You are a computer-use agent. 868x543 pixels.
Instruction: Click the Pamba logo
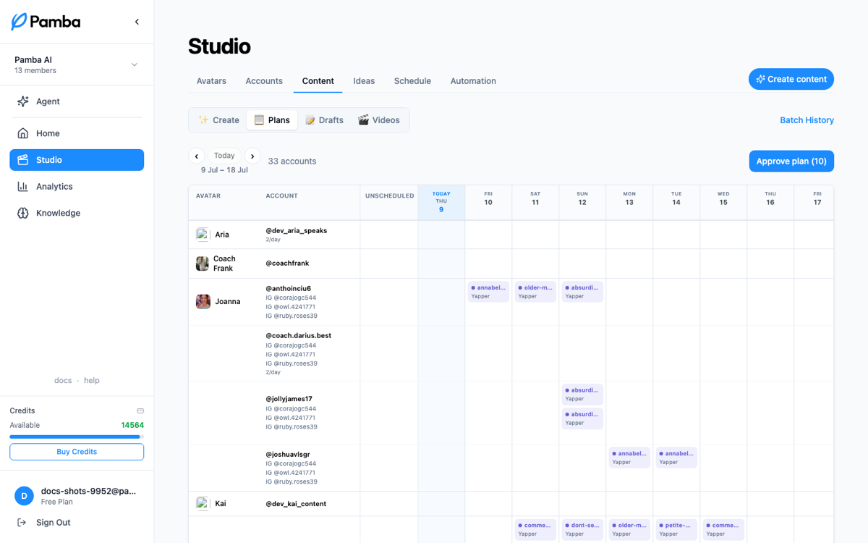click(46, 22)
